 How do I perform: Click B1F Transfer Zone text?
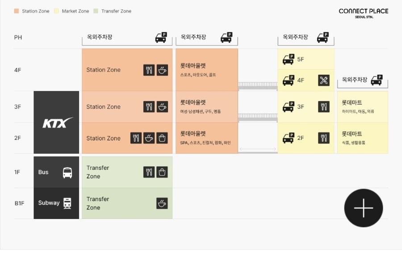pos(98,203)
